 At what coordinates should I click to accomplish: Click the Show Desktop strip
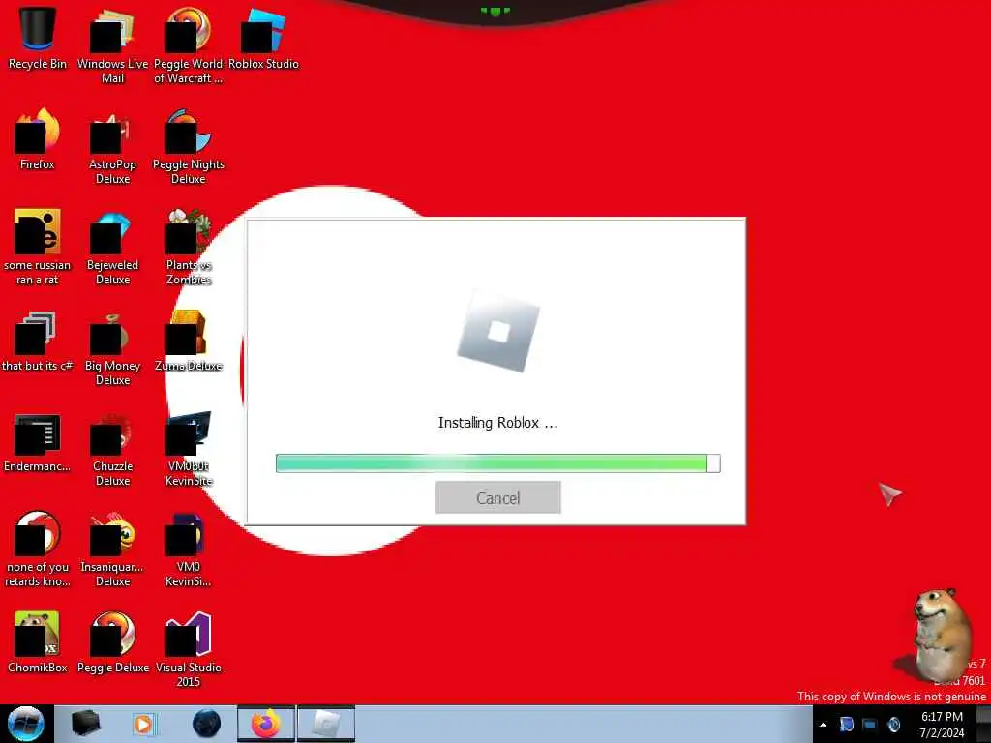[x=983, y=724]
